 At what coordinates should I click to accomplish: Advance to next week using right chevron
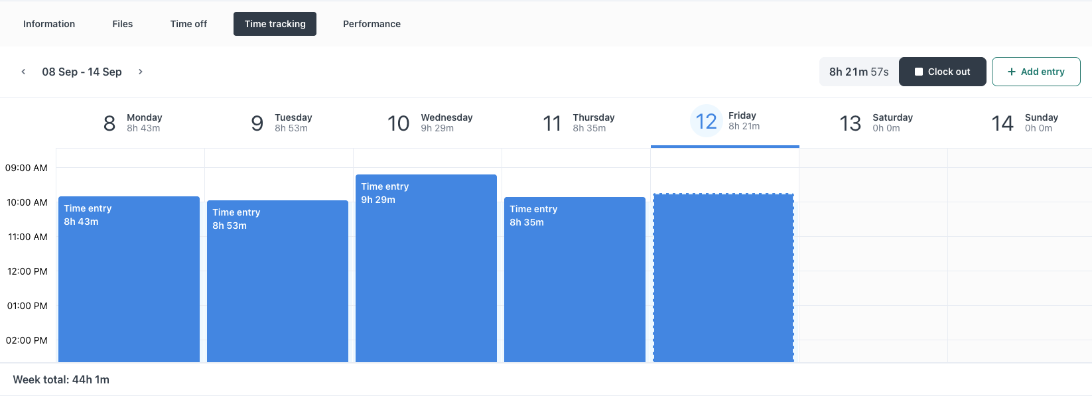pyautogui.click(x=141, y=72)
